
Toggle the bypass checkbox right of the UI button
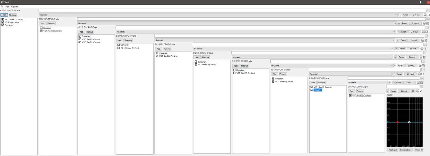pyautogui.click(x=421, y=91)
